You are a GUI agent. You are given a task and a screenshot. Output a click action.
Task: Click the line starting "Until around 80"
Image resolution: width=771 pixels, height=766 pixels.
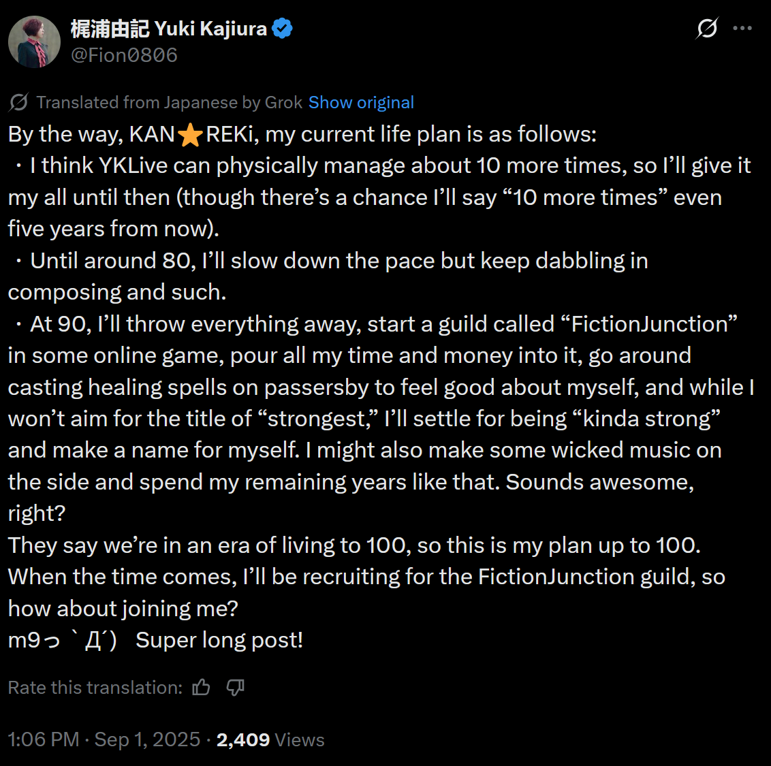tap(339, 261)
